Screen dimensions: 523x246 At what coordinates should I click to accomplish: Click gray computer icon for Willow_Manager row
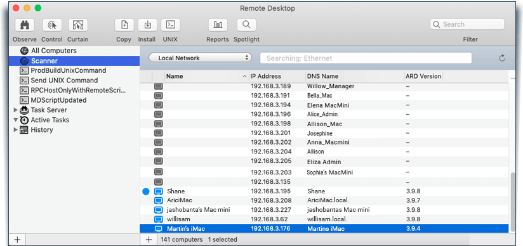tap(159, 86)
